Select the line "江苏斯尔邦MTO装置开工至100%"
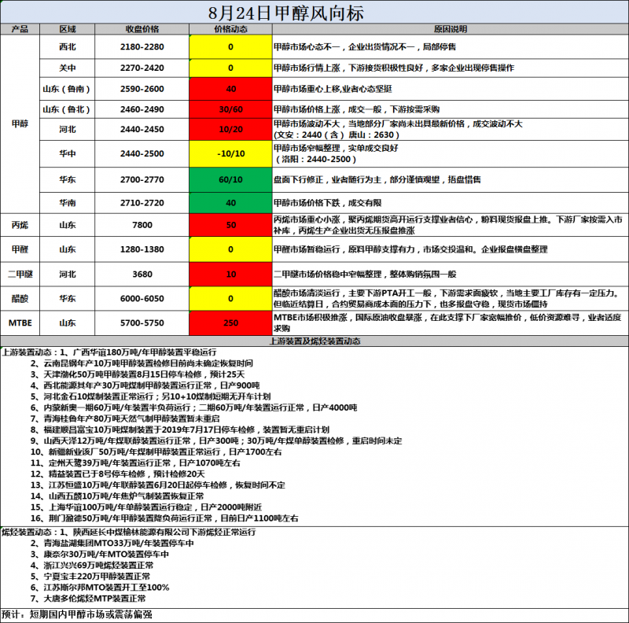The image size is (629, 623). [100, 588]
